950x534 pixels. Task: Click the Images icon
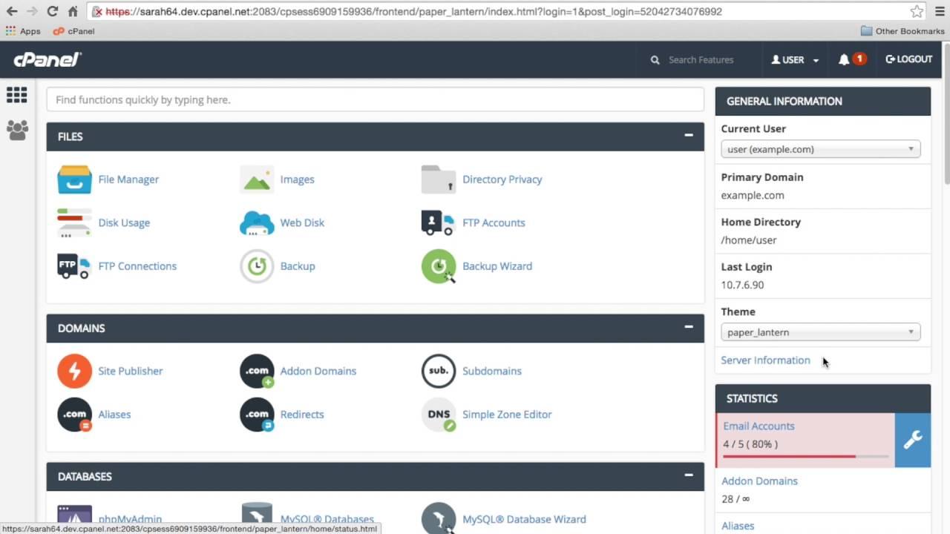[257, 179]
